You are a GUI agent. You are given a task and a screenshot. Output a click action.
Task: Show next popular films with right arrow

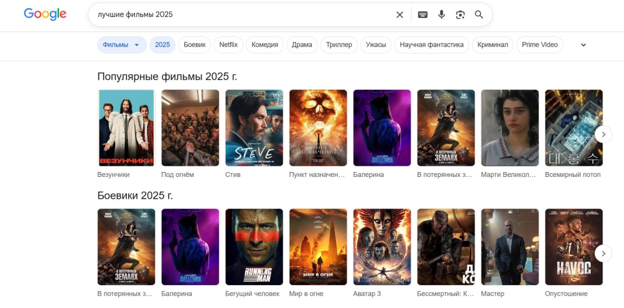(604, 134)
